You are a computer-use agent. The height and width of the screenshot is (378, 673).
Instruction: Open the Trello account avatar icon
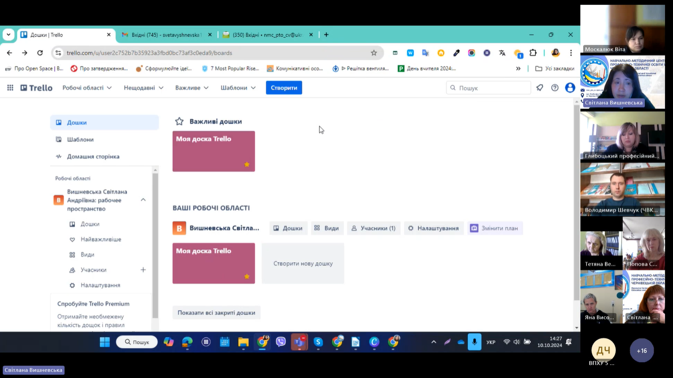[x=570, y=88]
